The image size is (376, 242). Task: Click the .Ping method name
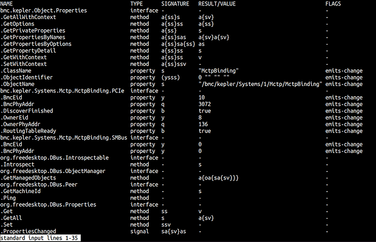9,197
